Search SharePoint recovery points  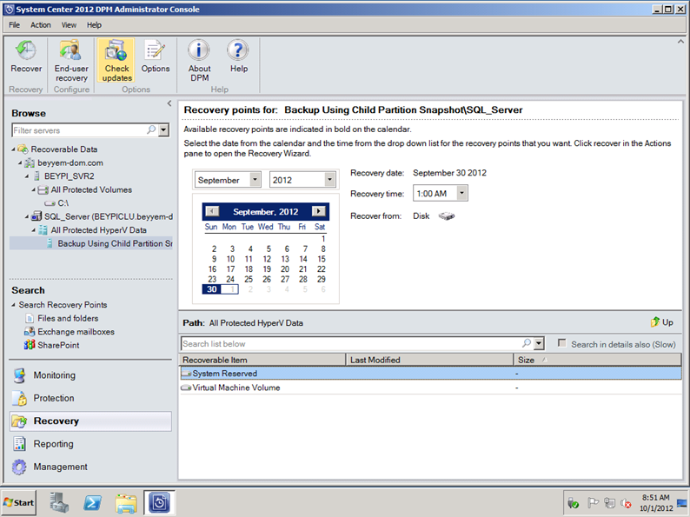coord(58,346)
